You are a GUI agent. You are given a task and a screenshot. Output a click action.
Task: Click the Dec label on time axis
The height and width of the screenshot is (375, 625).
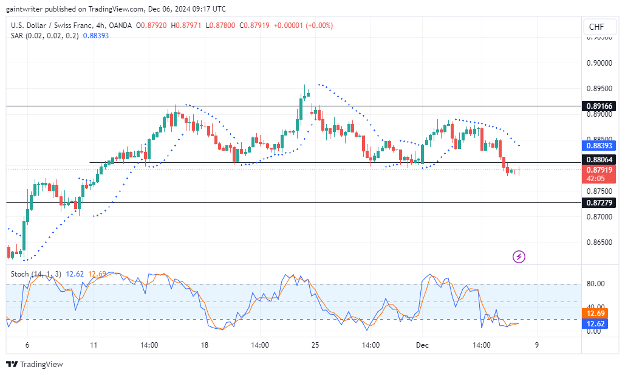[x=422, y=345]
